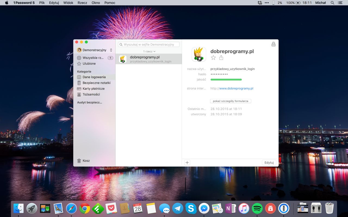Open the 1 rzecz sorting dropdown
348x217 pixels.
point(149,51)
